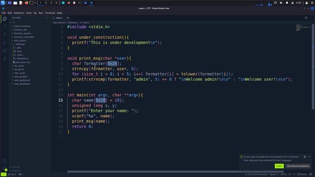Click the green Install button
Screen dimensions: 315x177
click(x=279, y=166)
